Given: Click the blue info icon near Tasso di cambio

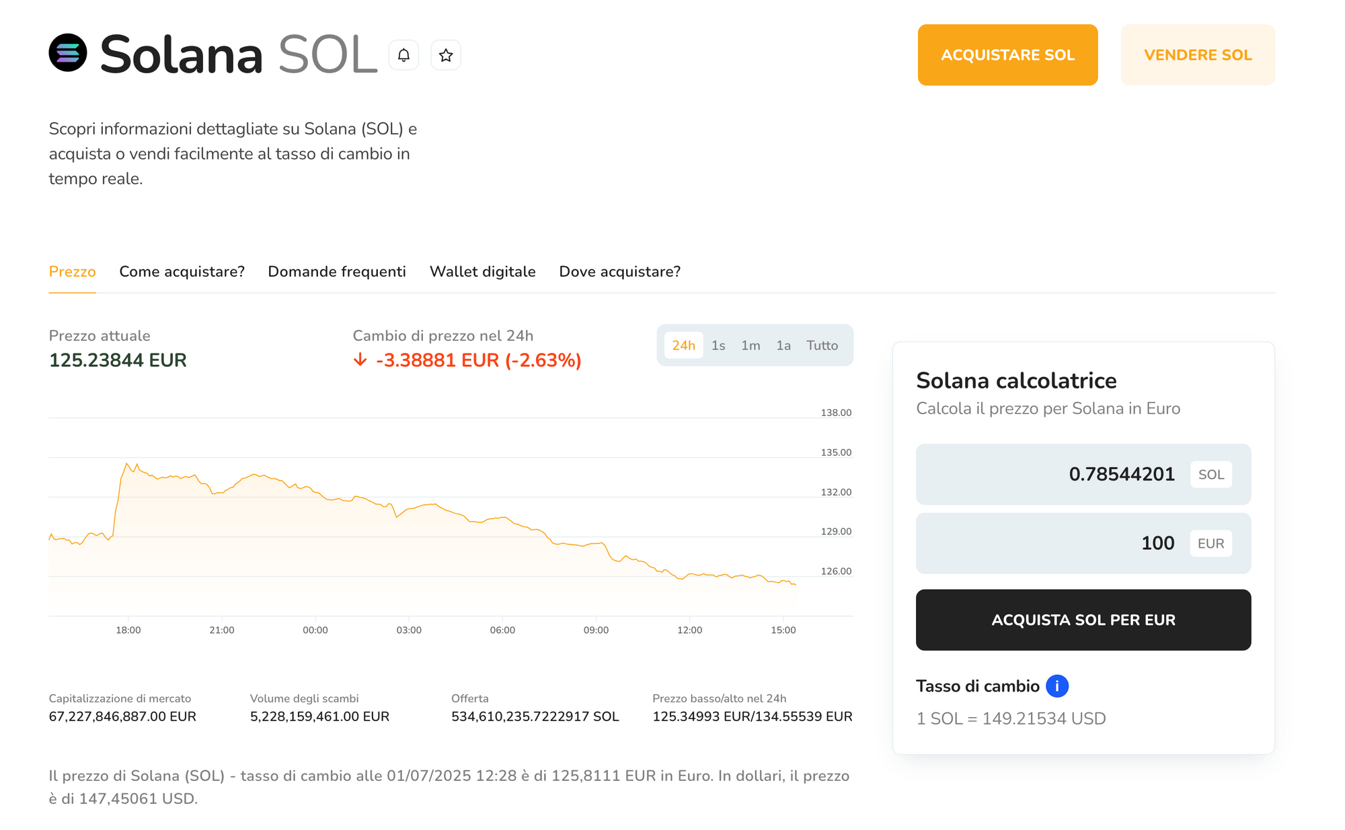Looking at the screenshot, I should [x=1056, y=686].
